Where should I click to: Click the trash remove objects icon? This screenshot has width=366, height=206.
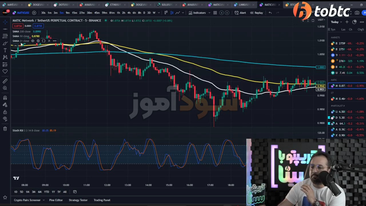[5, 129]
